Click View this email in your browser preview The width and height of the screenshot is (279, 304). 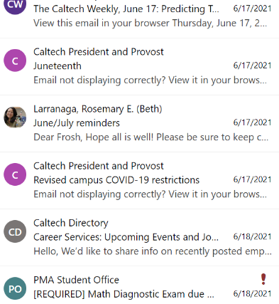click(x=151, y=23)
